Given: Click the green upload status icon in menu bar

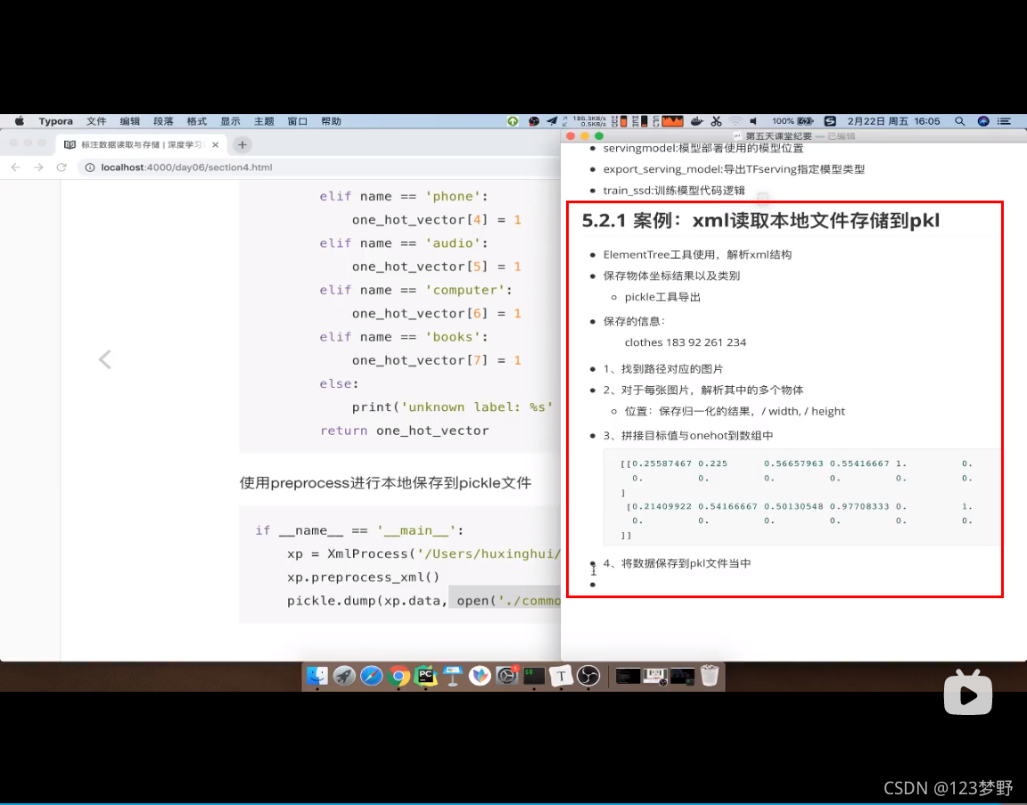Looking at the screenshot, I should click(513, 121).
